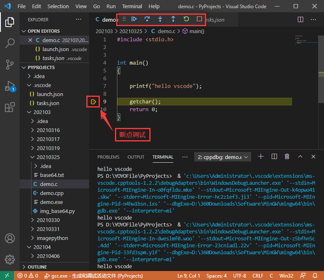Continue debugging with the Continue button
Screen dimensions: 324x280
click(134, 19)
